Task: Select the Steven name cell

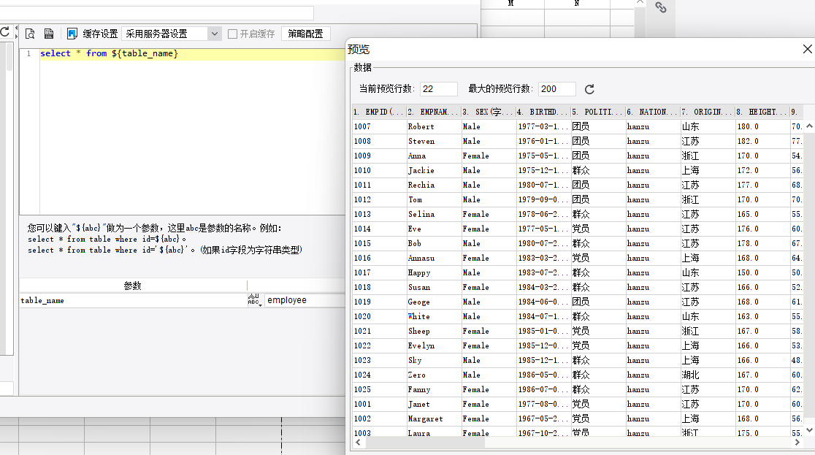Action: pos(434,141)
